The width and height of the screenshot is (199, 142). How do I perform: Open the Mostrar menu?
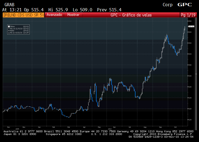tap(73, 15)
